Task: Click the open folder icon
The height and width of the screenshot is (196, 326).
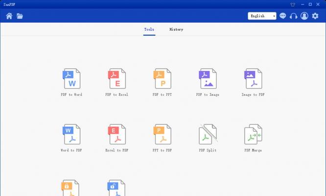Action: (x=20, y=16)
